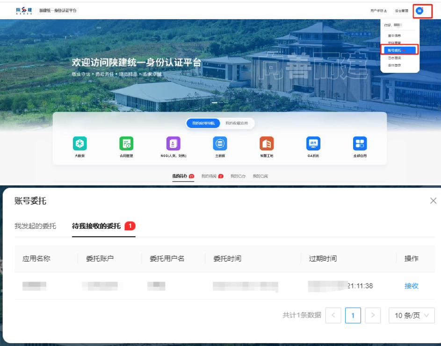
Task: Open the 智慧工地 application
Action: (267, 144)
